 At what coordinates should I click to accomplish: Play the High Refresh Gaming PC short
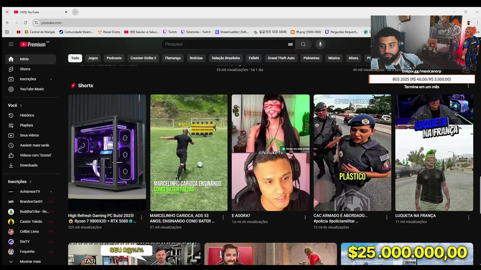(107, 153)
